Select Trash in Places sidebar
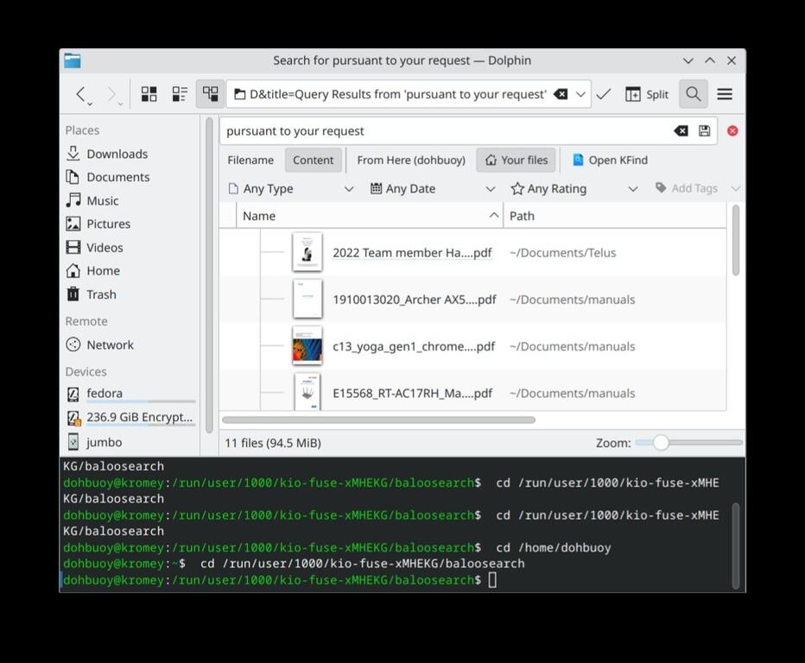Image resolution: width=805 pixels, height=663 pixels. point(101,294)
